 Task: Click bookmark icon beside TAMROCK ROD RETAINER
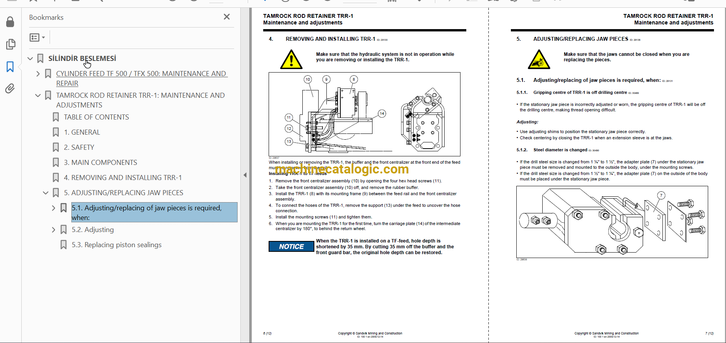tap(48, 95)
